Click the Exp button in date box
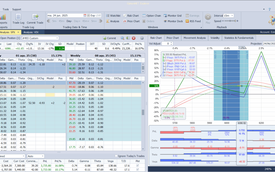The image size is (275, 172). tap(93, 16)
